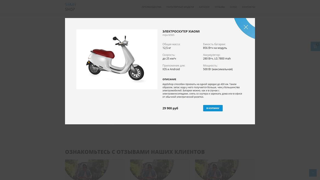This screenshot has width=320, height=180.
Task: Click the mijia M365 model subtitle
Action: point(168,35)
